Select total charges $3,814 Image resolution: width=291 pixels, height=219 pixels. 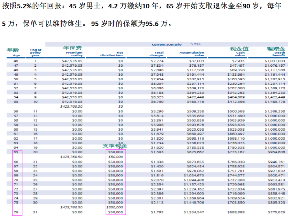pyautogui.click(x=158, y=116)
